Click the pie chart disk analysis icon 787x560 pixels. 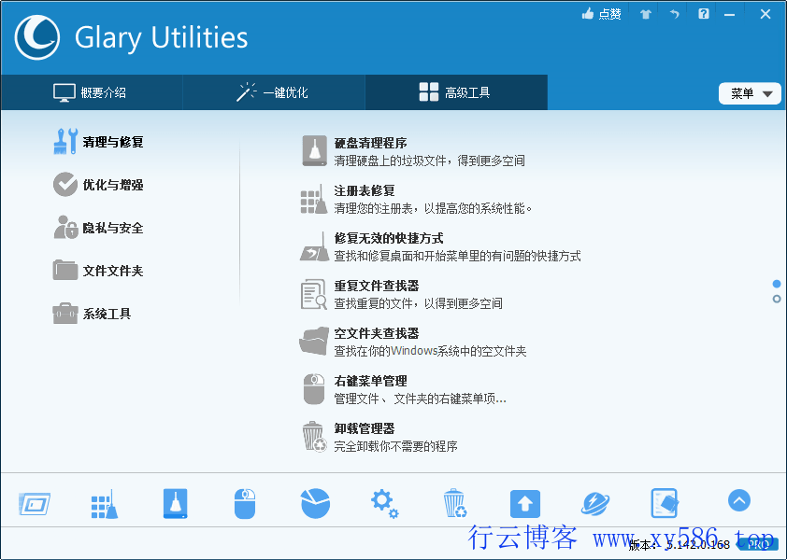pos(315,501)
